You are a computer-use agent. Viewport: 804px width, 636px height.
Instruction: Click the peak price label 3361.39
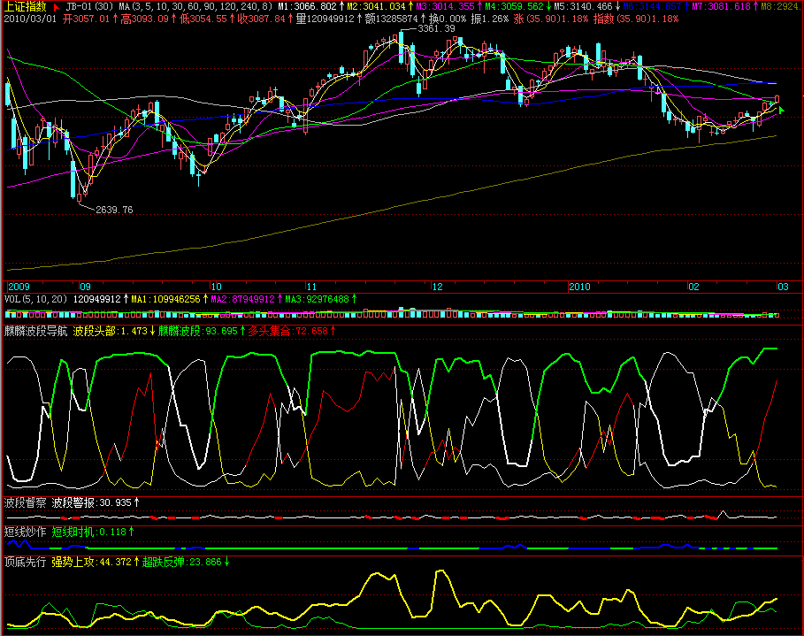pyautogui.click(x=436, y=28)
